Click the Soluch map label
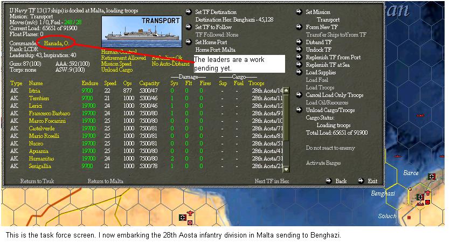The height and width of the screenshot is (244, 450). point(387,216)
